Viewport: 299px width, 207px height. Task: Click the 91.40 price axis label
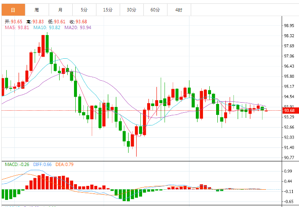(x=289, y=147)
